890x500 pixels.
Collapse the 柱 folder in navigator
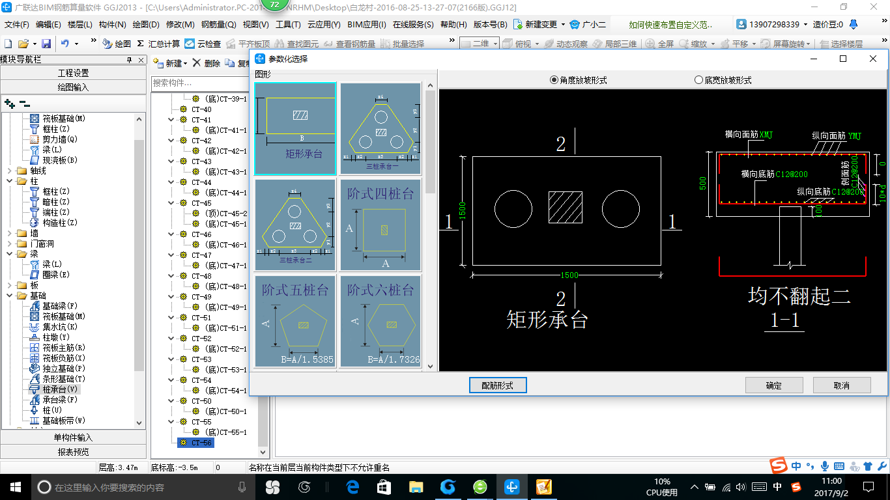coord(9,181)
